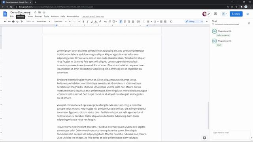Click the Explore button at bottom
This screenshot has height=142, width=253.
coord(204,138)
